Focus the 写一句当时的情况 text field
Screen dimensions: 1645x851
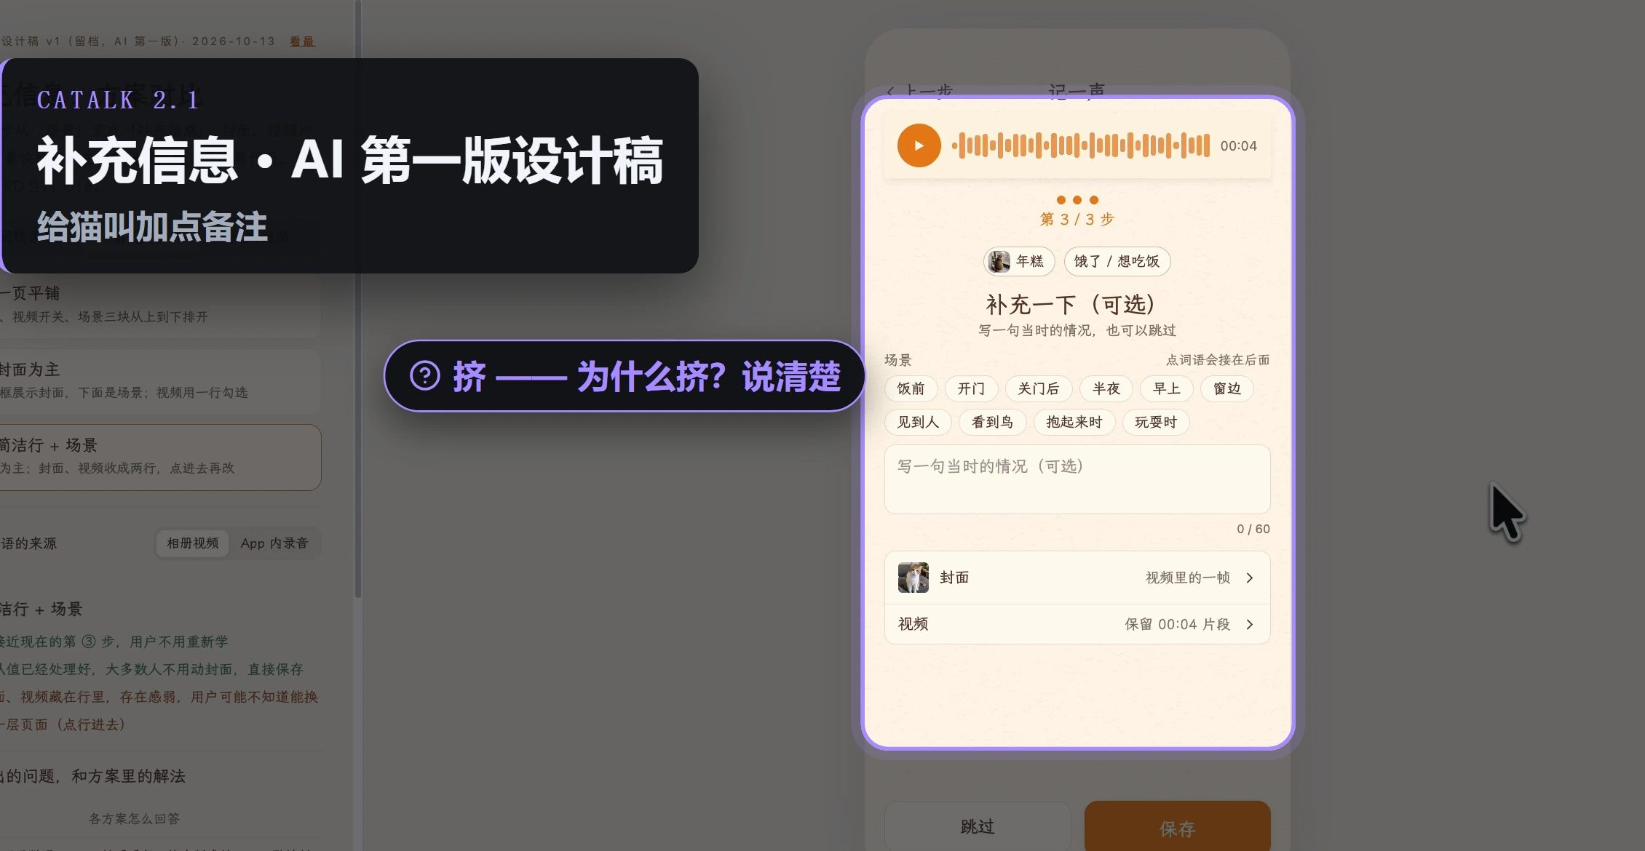click(1077, 479)
